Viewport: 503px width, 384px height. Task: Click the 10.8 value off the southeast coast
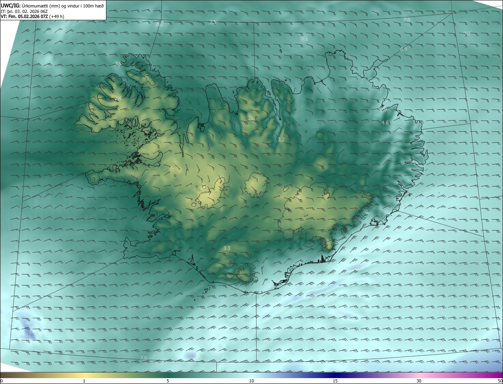[356, 267]
